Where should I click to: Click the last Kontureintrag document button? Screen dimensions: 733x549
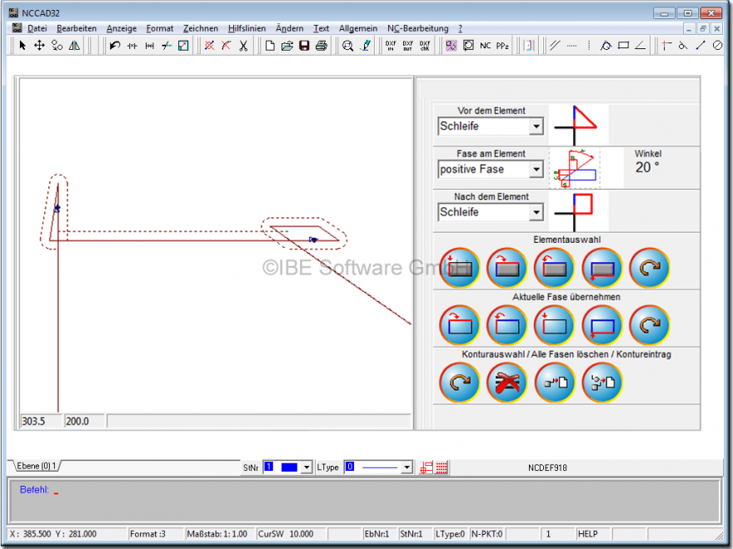602,383
